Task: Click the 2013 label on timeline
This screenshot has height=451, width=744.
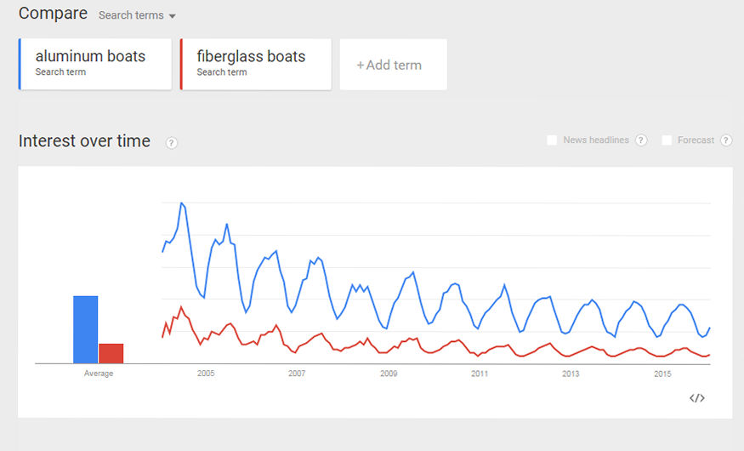Action: point(571,374)
